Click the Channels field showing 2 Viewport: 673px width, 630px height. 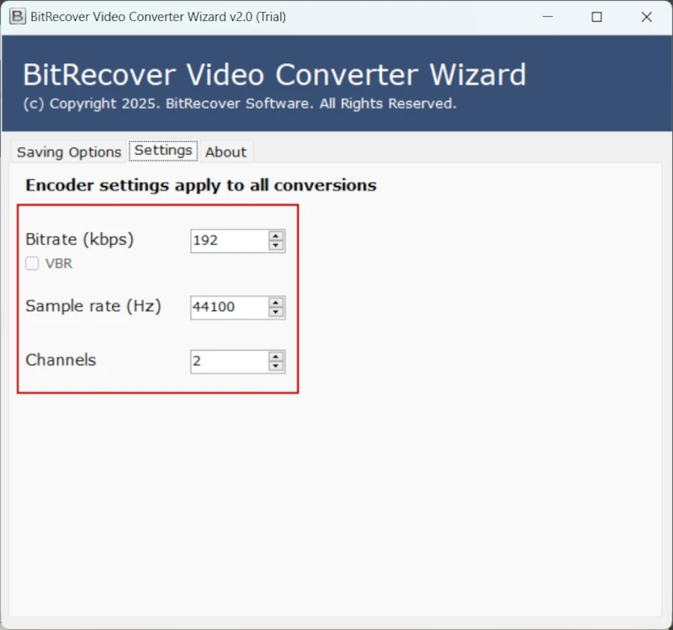point(230,362)
